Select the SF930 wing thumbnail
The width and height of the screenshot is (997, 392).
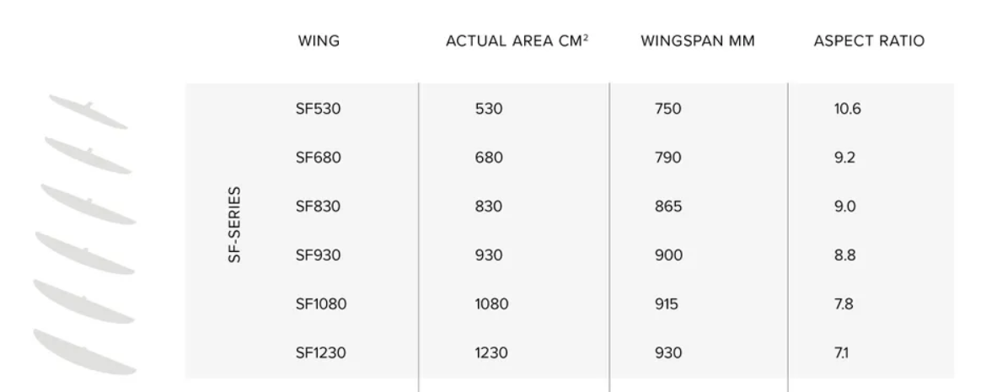click(x=85, y=253)
